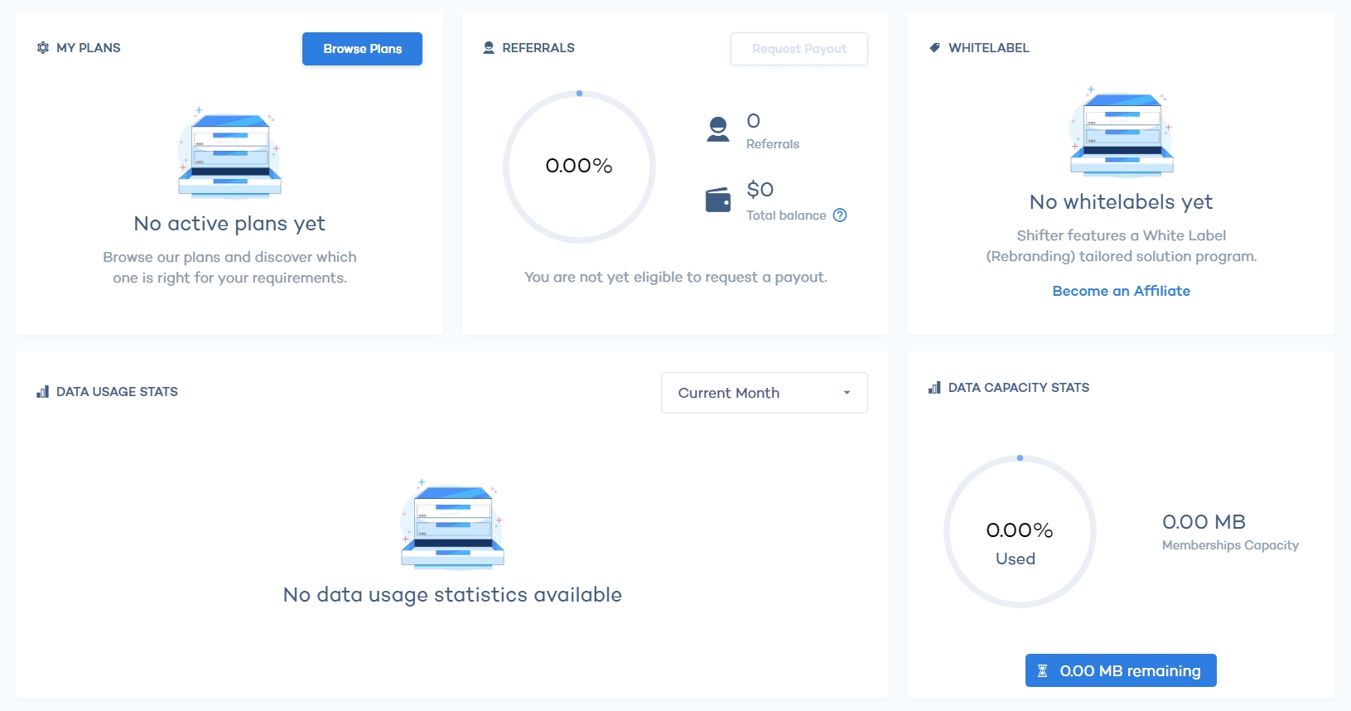
Task: Click 'You are not yet eligible' message
Action: 676,277
